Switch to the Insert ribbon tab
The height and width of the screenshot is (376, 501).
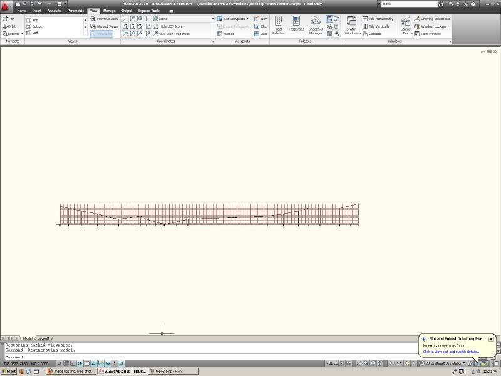[x=37, y=11]
